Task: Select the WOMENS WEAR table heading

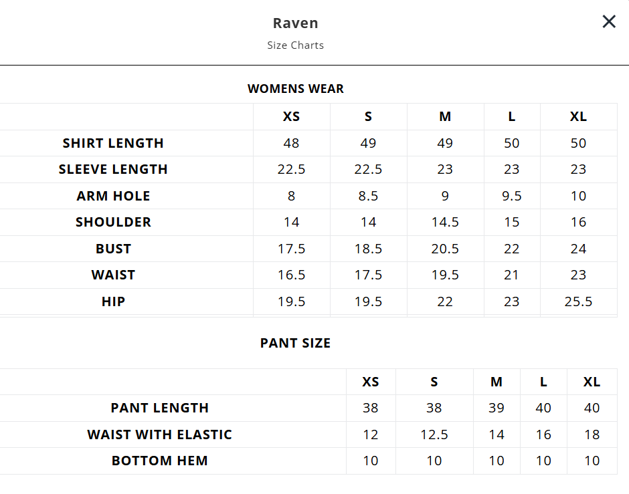Action: [x=295, y=89]
